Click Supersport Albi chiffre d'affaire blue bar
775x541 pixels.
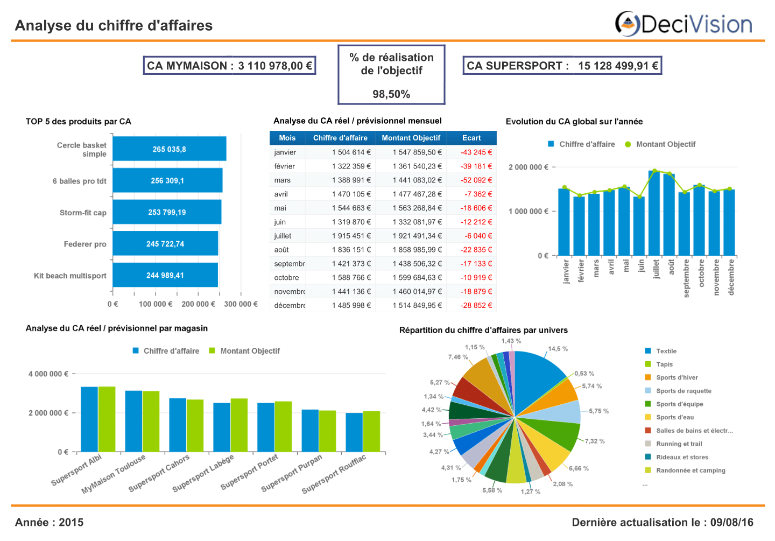[89, 419]
